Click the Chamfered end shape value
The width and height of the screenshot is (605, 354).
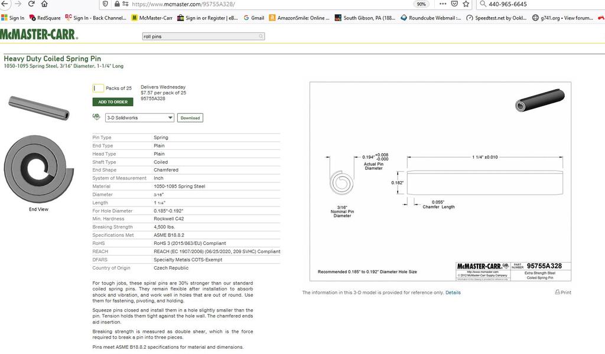coord(166,170)
